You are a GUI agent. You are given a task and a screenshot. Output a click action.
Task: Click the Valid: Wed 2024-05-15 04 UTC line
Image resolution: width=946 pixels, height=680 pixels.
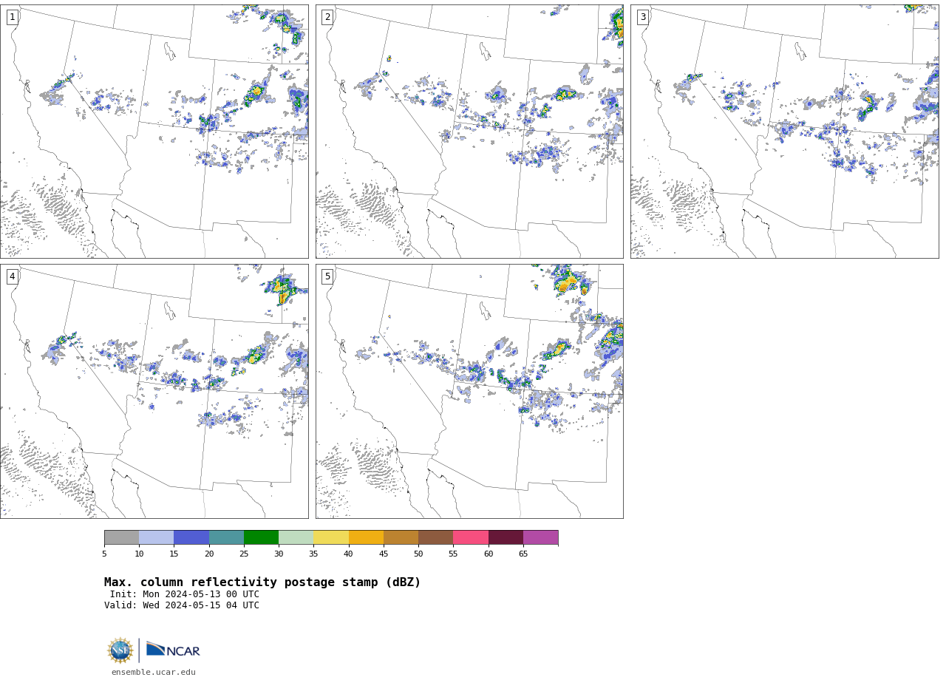coord(182,605)
